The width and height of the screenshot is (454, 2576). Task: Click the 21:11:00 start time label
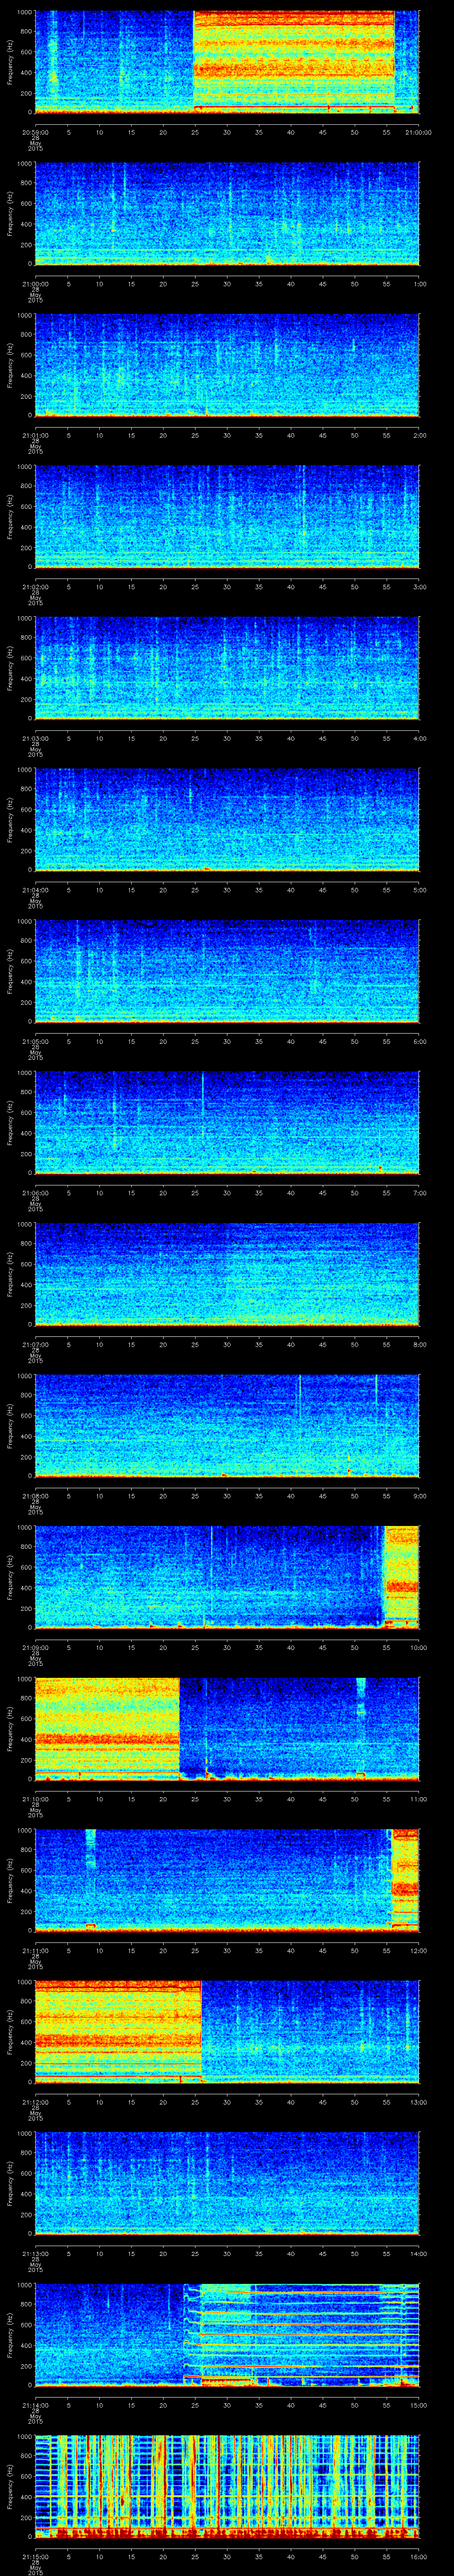click(35, 1950)
